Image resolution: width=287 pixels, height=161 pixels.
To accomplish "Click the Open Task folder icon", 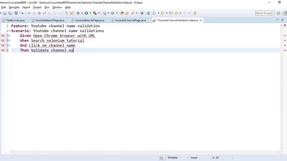I will point(127,13).
